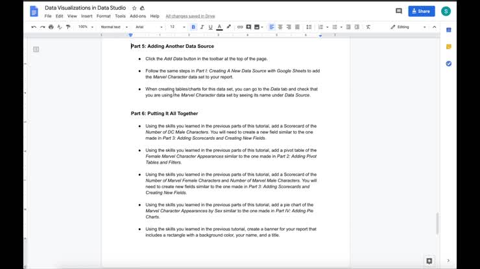Screen dimensions: 480x269
Task: Show the document outline
Action: (x=36, y=49)
